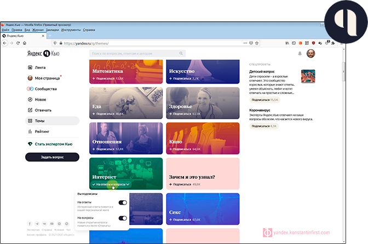Open Сообщества section
Viewport: 368px width, 244px height.
46,89
